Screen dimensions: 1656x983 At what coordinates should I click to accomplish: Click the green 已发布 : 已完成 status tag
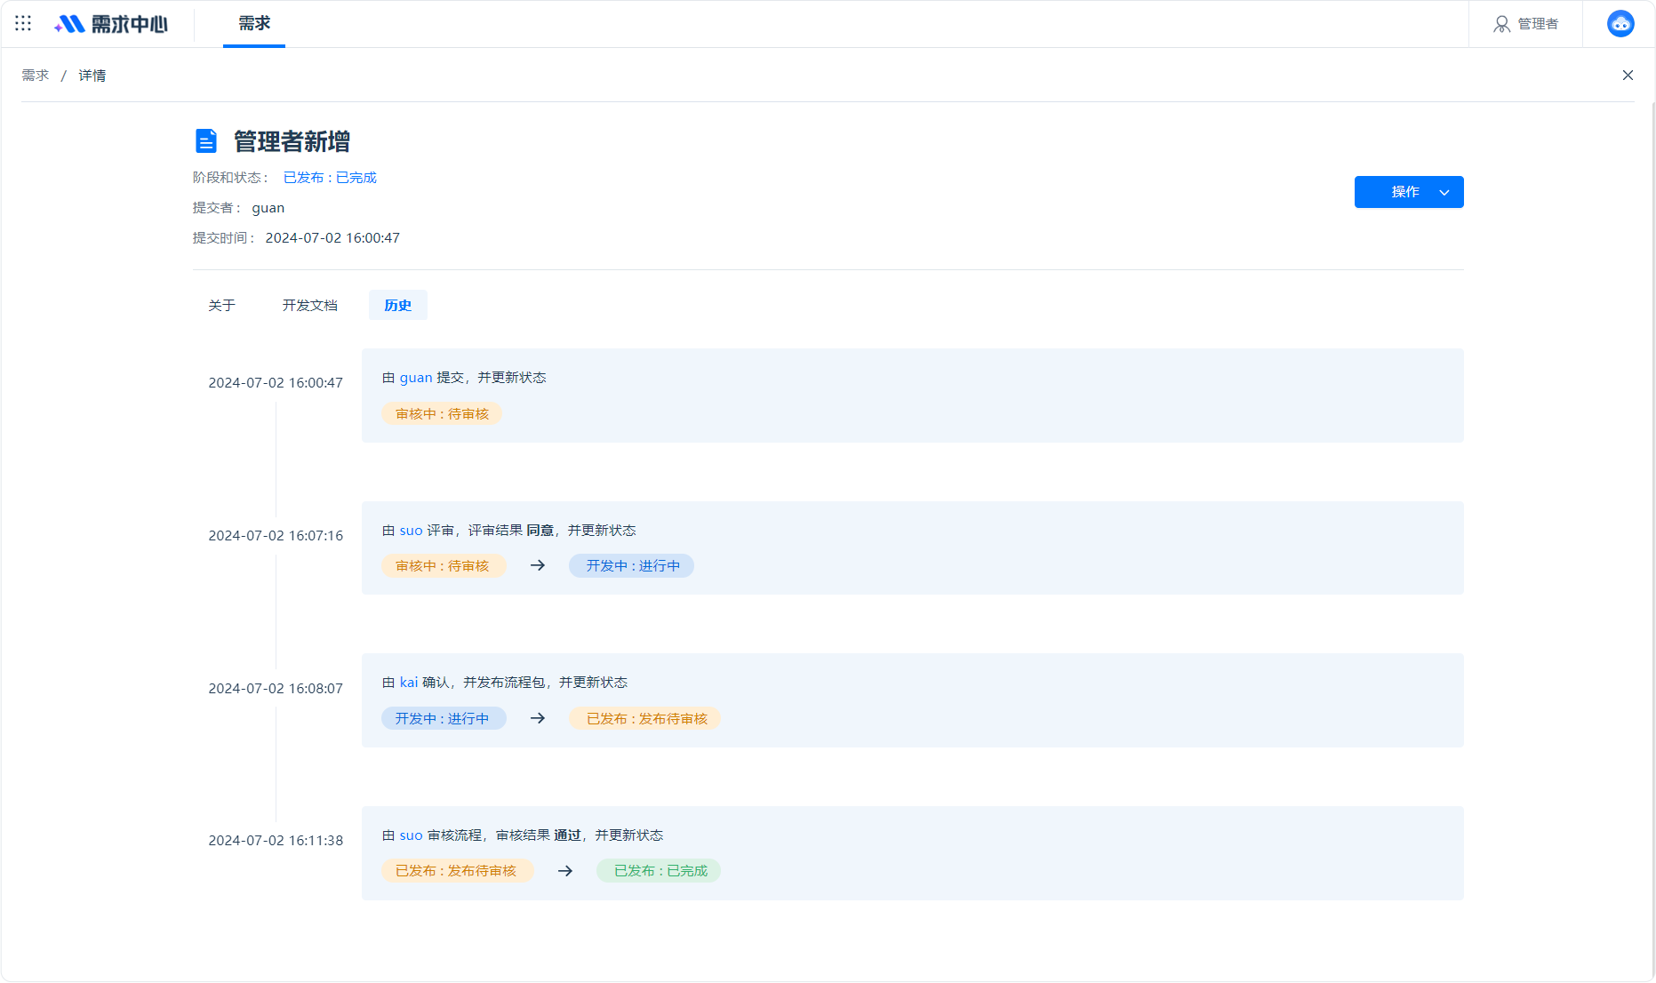[660, 871]
